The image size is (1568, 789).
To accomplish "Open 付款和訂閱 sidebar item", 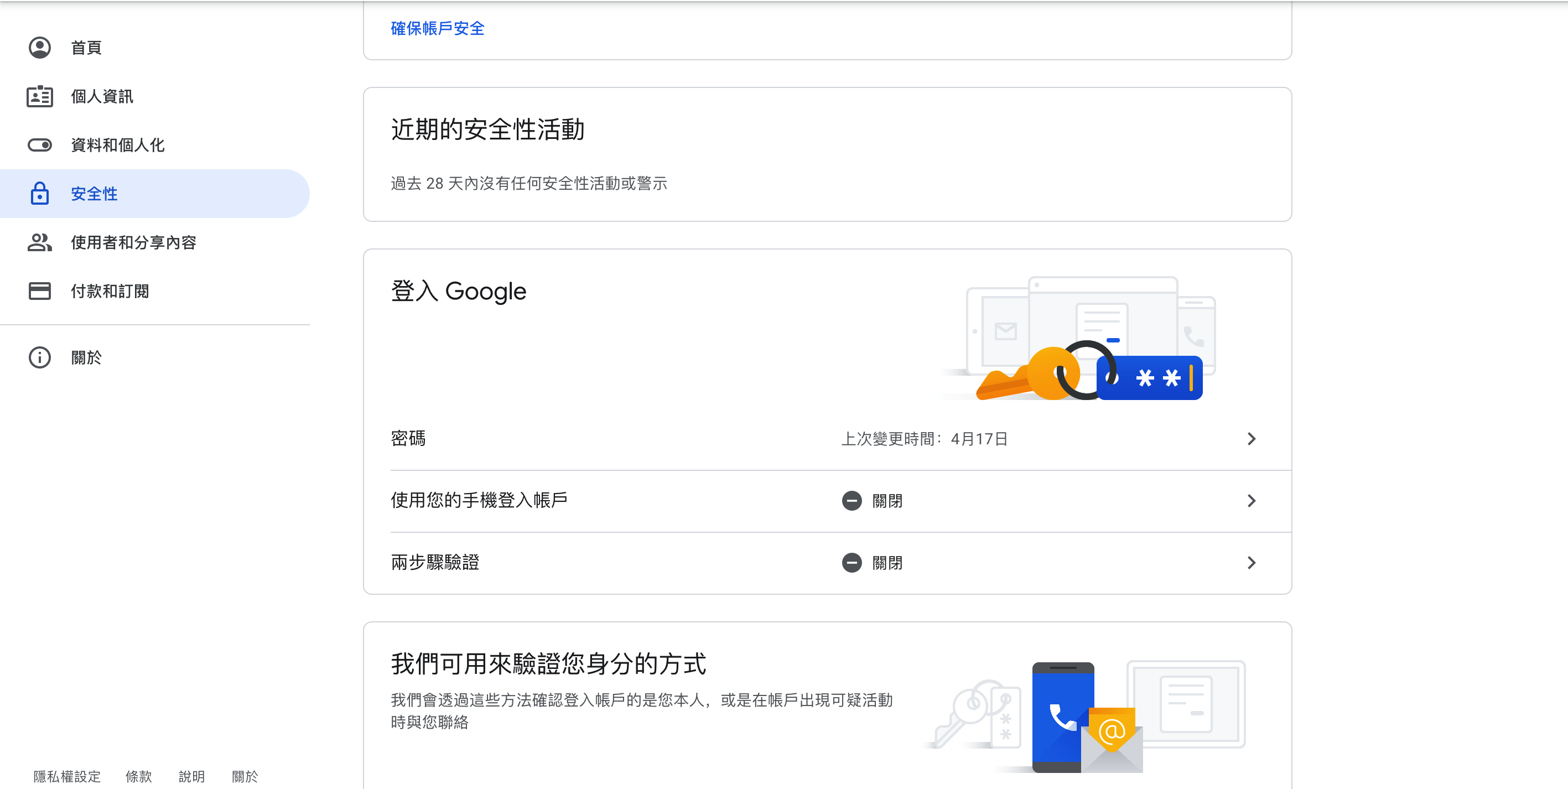I will [110, 291].
